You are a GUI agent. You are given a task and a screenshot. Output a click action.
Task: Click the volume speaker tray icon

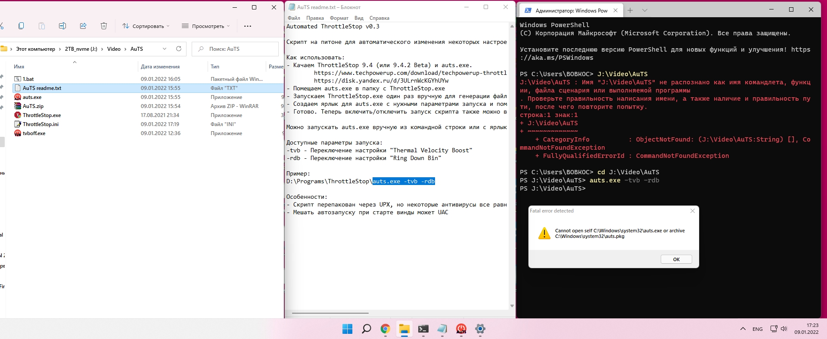pyautogui.click(x=784, y=329)
